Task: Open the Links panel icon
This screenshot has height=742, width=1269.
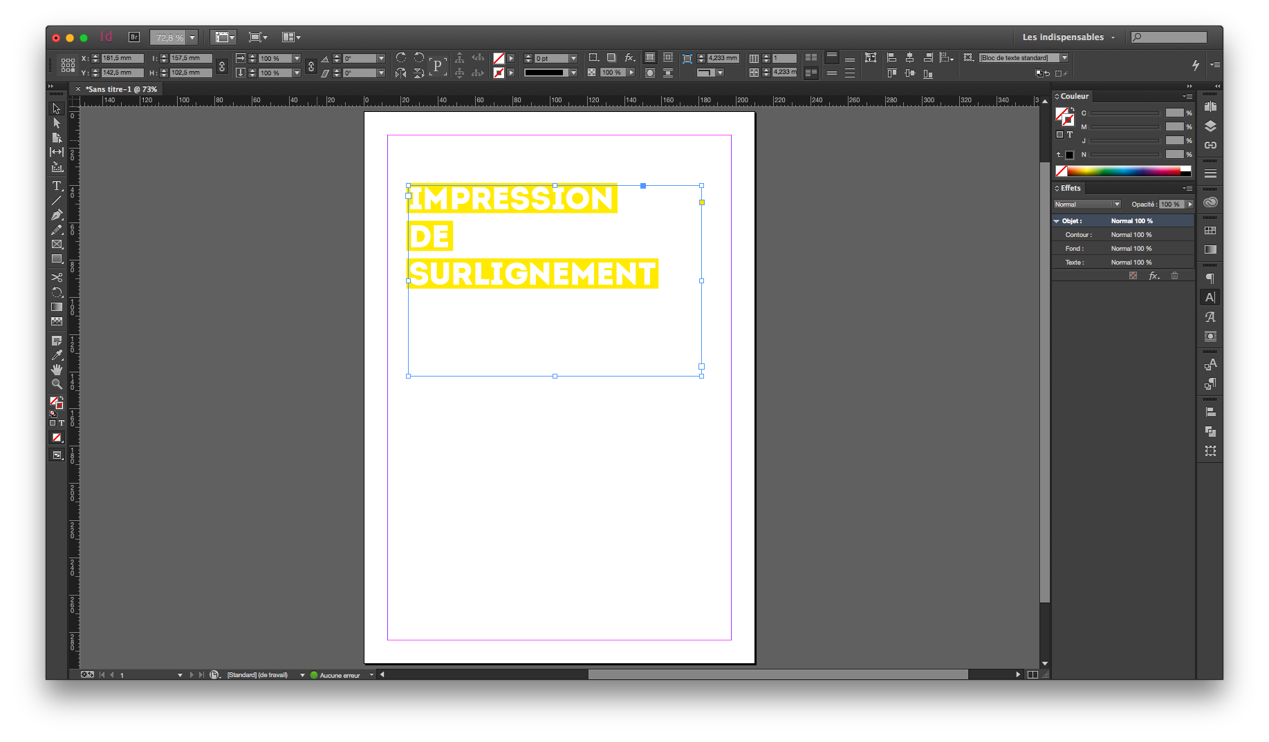Action: tap(1210, 146)
